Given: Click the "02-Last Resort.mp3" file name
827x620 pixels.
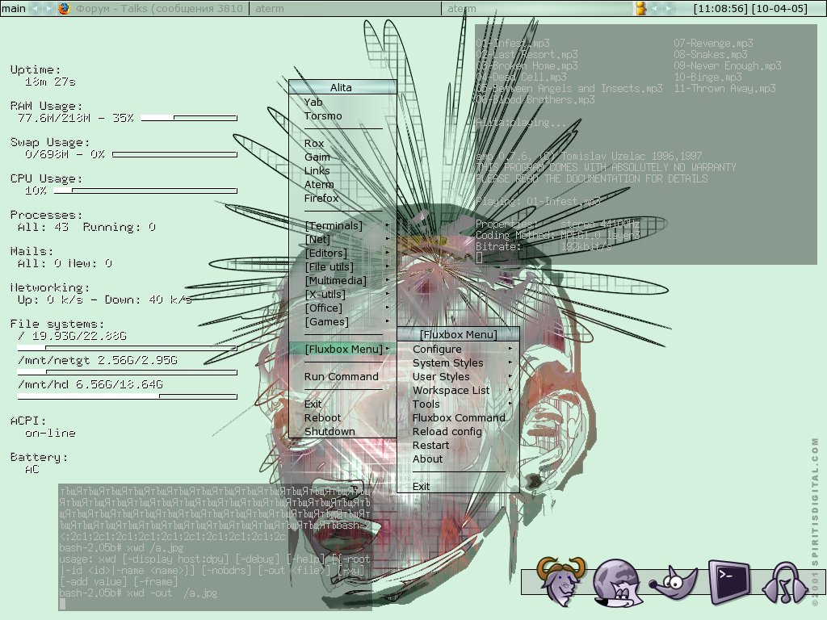Looking at the screenshot, I should coord(527,54).
